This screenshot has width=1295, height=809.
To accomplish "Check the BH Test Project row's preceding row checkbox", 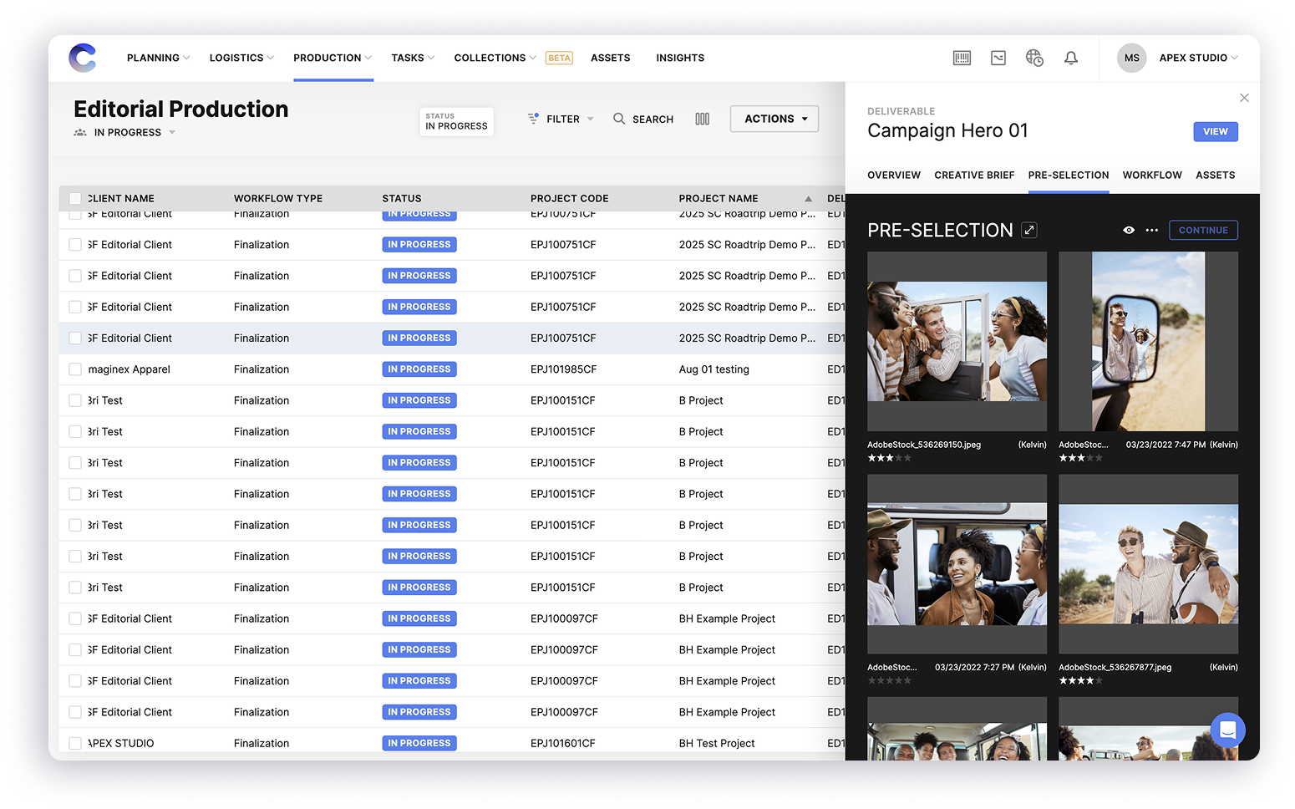I will pyautogui.click(x=75, y=712).
